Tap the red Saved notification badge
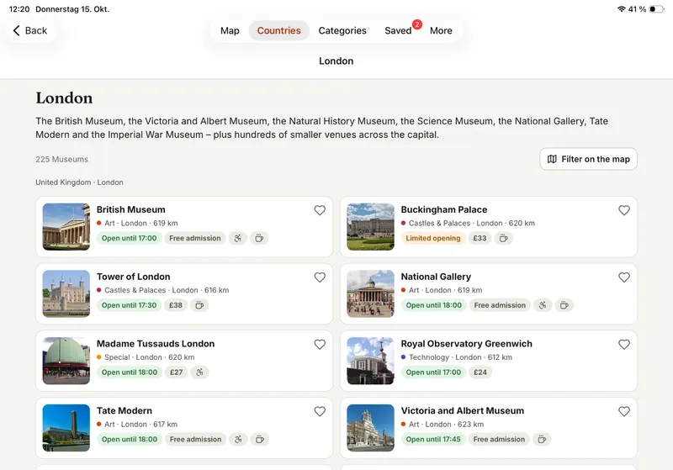673x470 pixels. [416, 24]
